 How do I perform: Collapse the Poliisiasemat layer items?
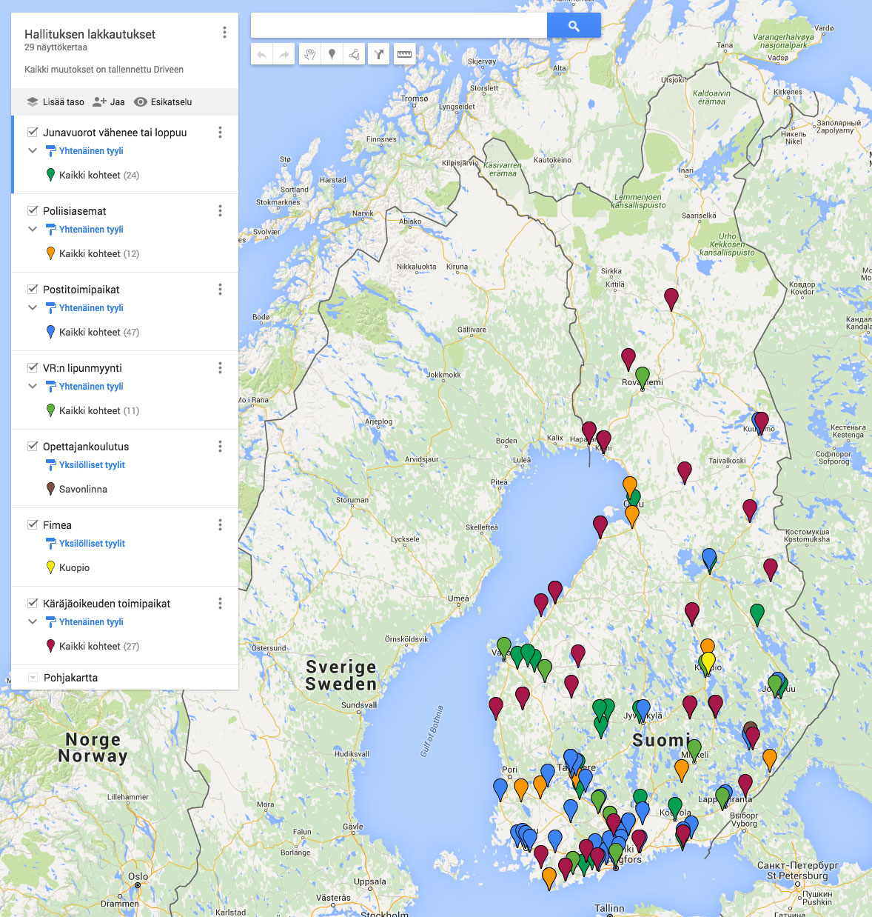[x=33, y=229]
